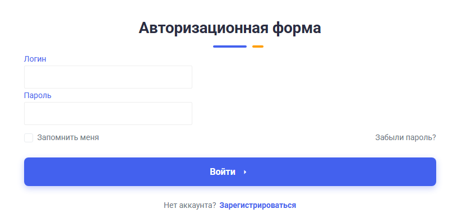This screenshot has width=453, height=218.
Task: Click the word форма in the title
Action: [x=297, y=28]
